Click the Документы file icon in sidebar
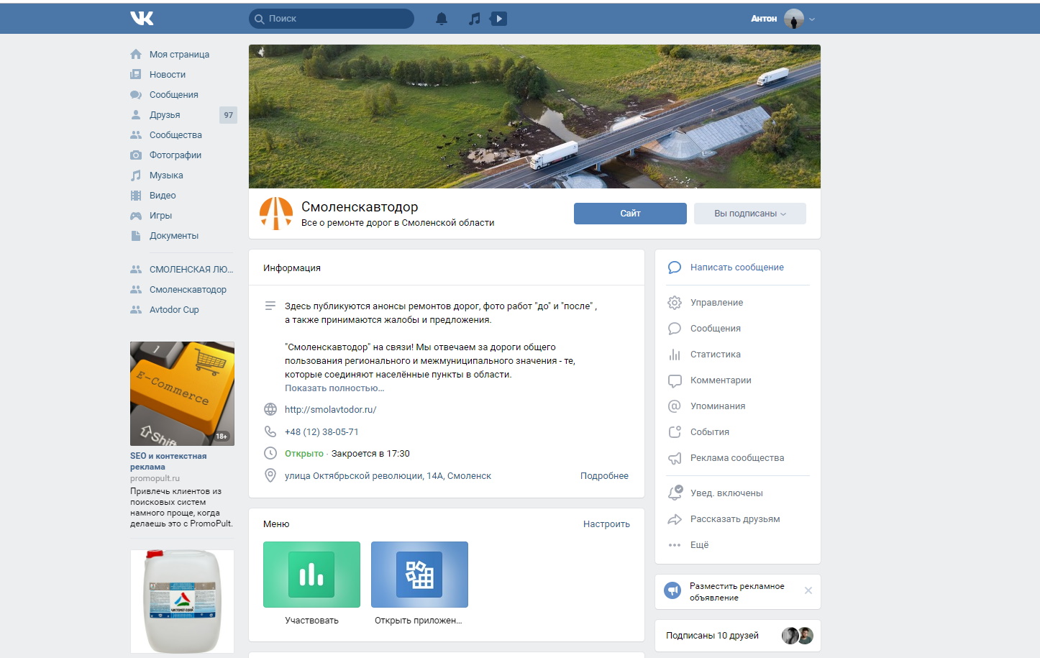Screen dimensions: 1040x658 [136, 236]
